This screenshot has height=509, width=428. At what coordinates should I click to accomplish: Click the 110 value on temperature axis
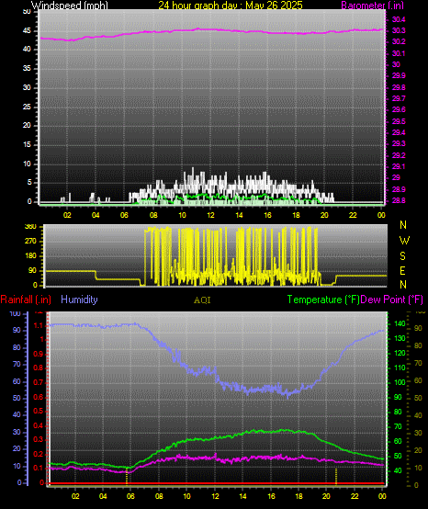[x=400, y=368]
